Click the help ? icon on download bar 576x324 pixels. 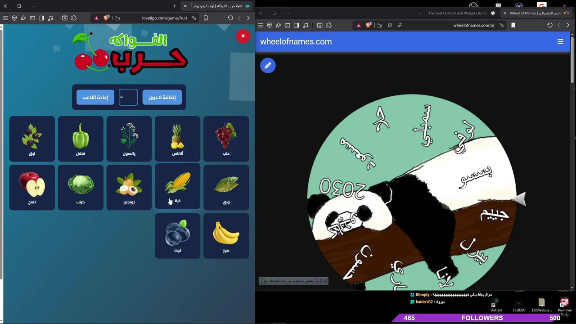click(320, 281)
